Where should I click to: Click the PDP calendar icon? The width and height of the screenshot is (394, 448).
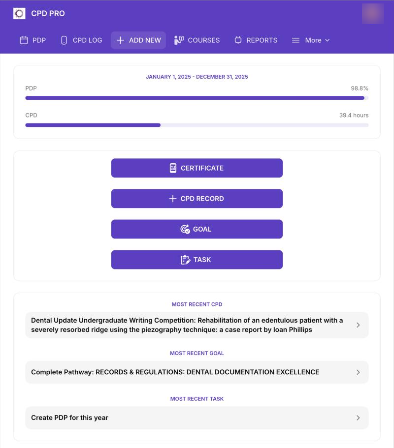coord(24,40)
